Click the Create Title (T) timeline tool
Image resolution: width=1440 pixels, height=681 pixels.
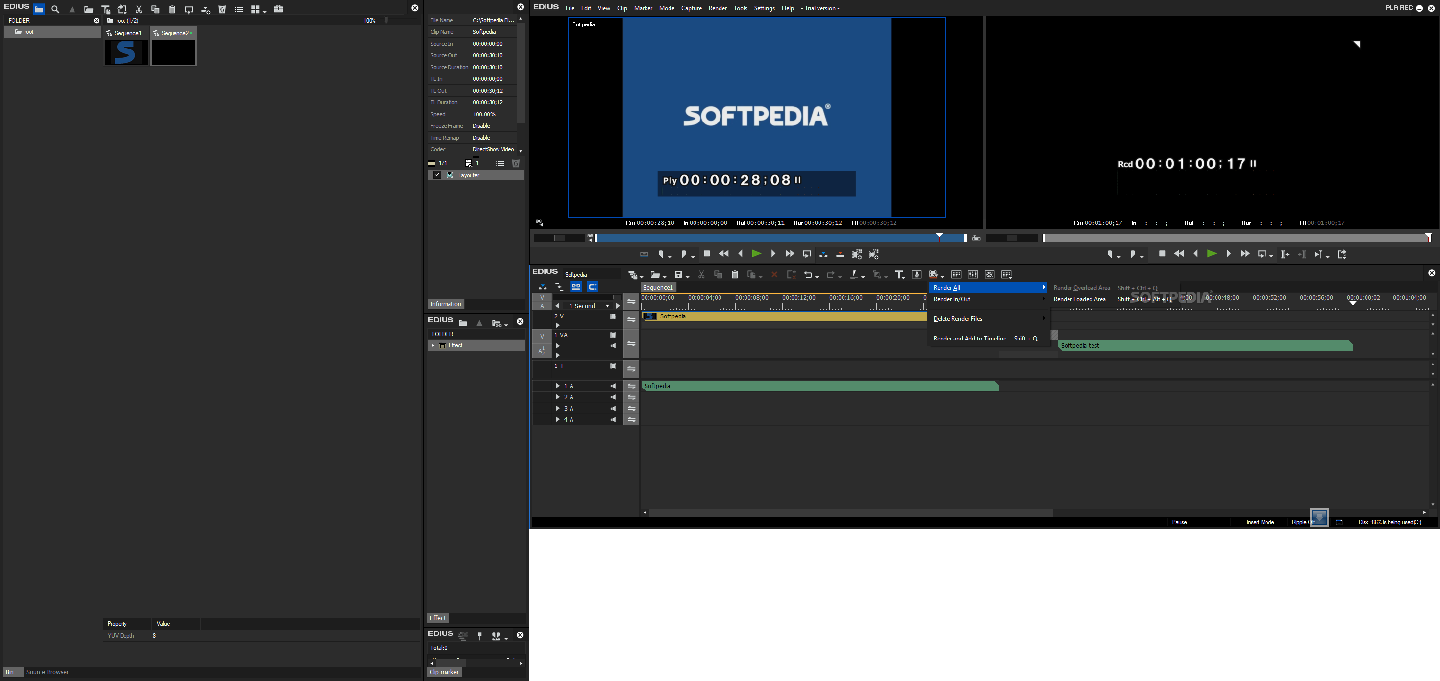(x=898, y=275)
